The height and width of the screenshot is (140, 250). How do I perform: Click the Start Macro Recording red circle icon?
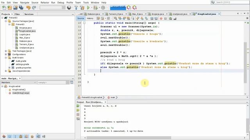click(x=161, y=19)
